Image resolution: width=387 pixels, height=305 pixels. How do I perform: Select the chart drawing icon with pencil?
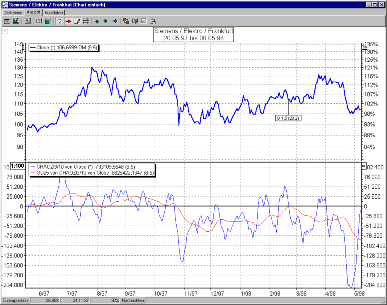click(x=15, y=21)
